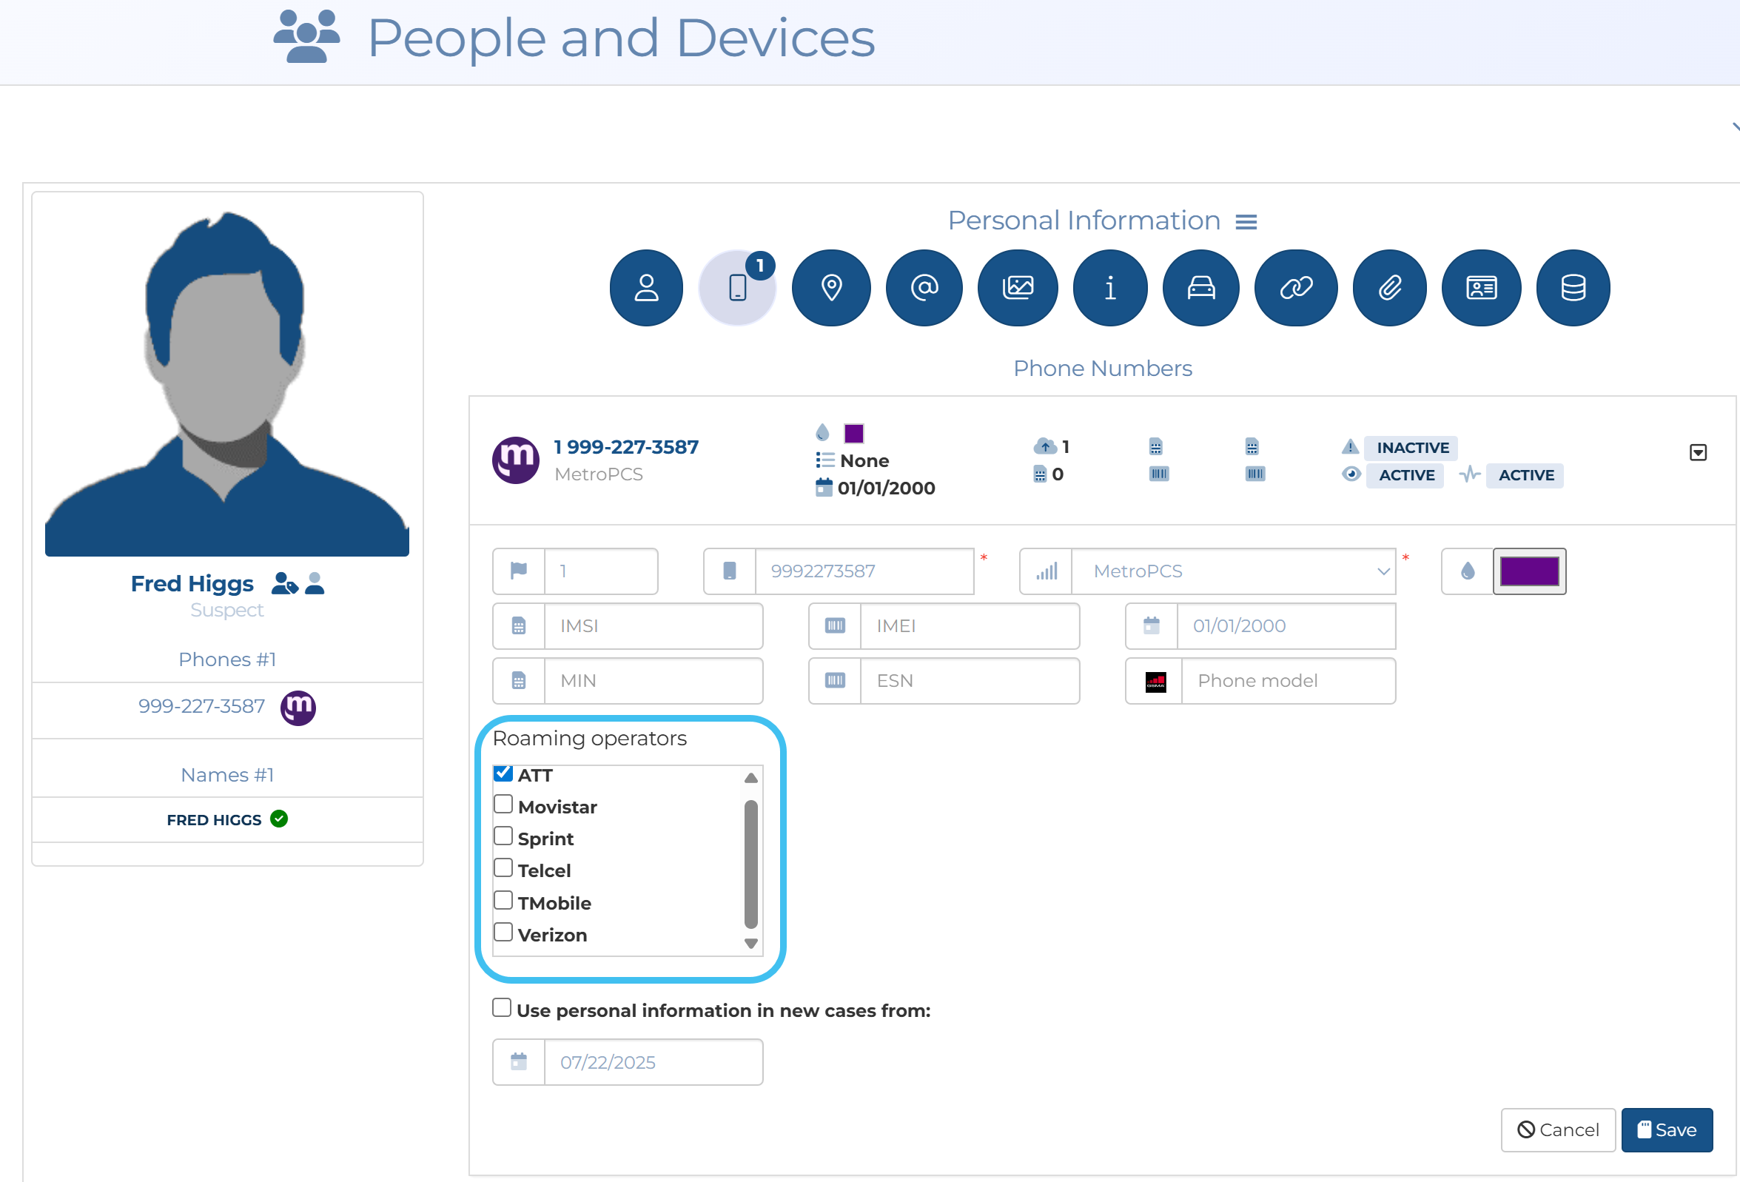
Task: Click into the IMEI input field
Action: (x=969, y=626)
